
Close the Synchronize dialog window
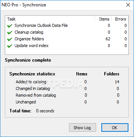click(x=128, y=5)
